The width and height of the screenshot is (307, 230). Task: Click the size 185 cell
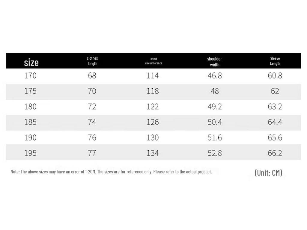click(x=30, y=122)
